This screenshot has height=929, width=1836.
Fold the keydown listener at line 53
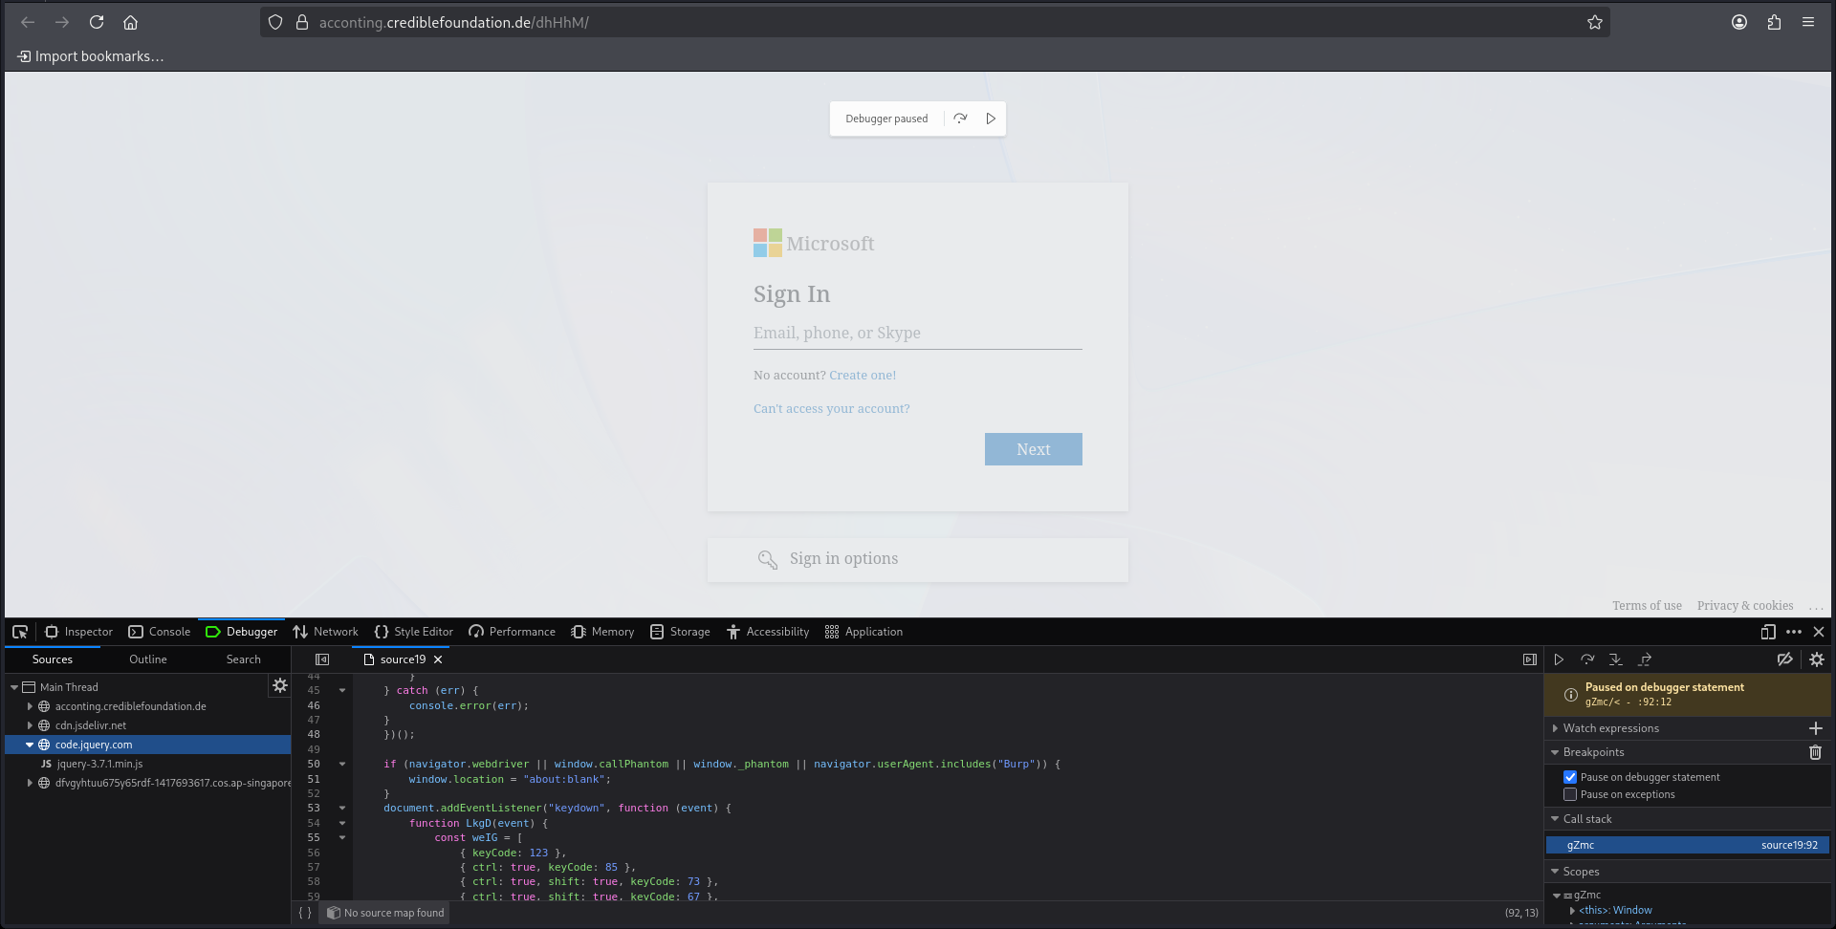342,809
